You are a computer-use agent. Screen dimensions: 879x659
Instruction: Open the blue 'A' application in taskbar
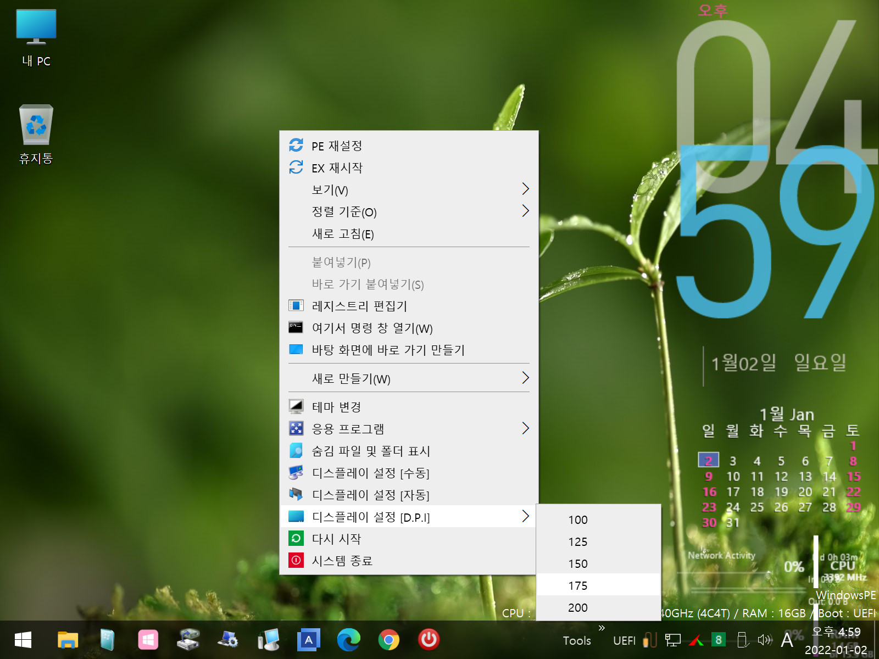click(309, 640)
